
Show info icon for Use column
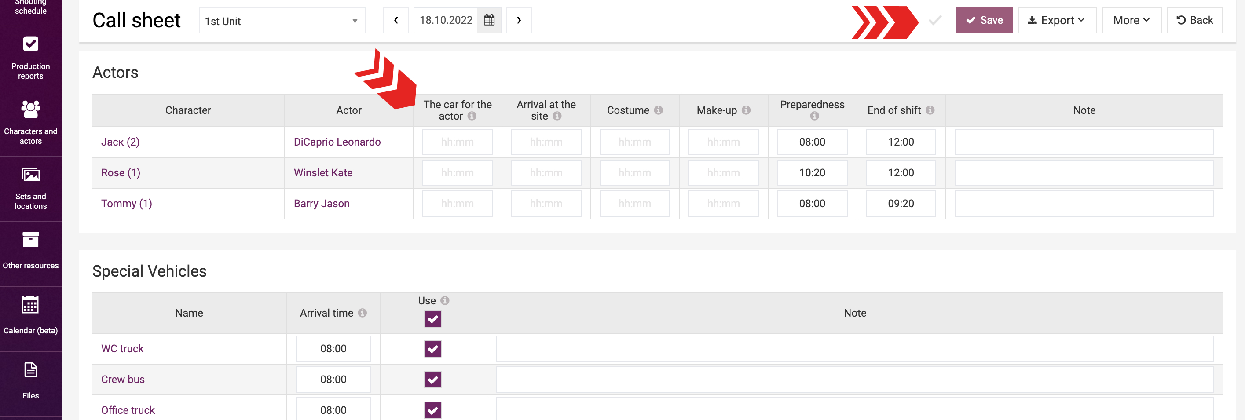(x=445, y=301)
